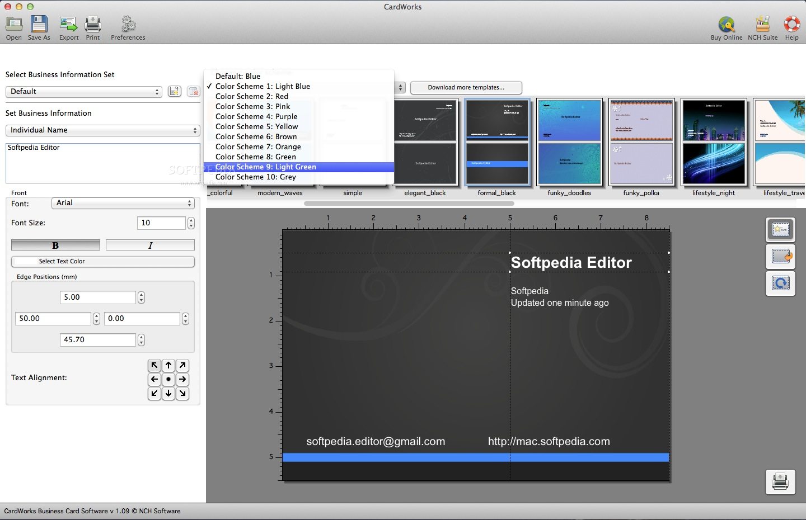806x520 pixels.
Task: Click the rotate card icon on the right
Action: (x=780, y=283)
